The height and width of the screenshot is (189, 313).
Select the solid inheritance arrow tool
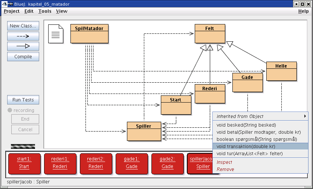[23, 46]
